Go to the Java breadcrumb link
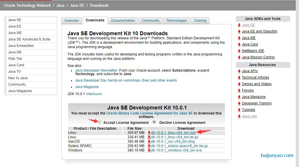This screenshot has width=299, height=167. pyautogui.click(x=60, y=6)
